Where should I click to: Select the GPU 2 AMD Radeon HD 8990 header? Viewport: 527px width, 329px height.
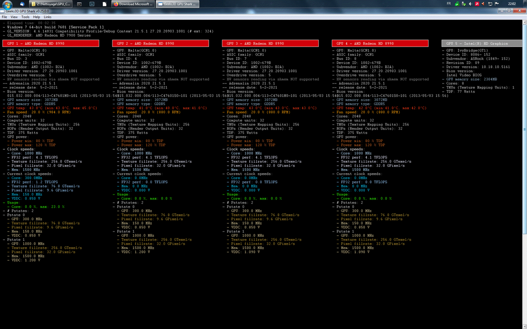coord(161,43)
